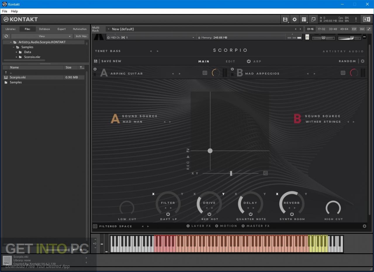Click the Scorpio.nki instrument file icon

coord(6,77)
